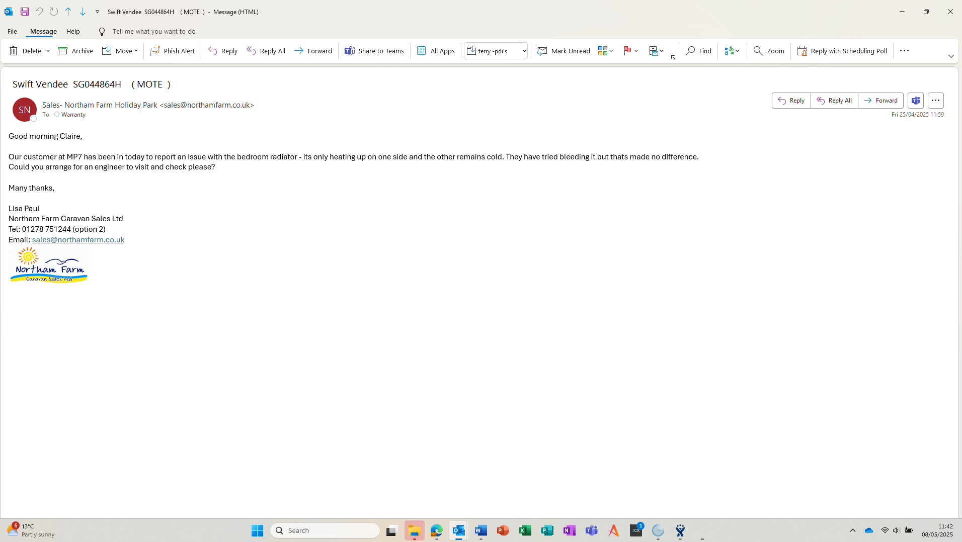Click Reply All in the ribbon
The width and height of the screenshot is (962, 542).
[266, 51]
